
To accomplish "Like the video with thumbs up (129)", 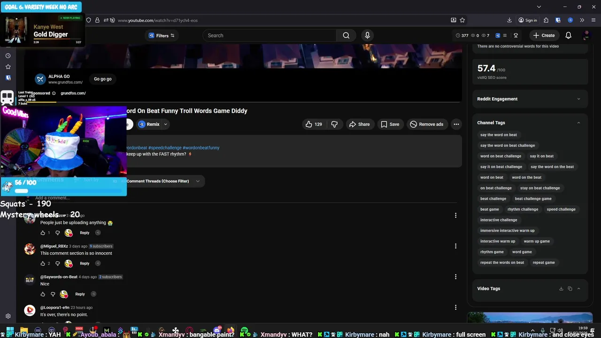I will coord(314,124).
